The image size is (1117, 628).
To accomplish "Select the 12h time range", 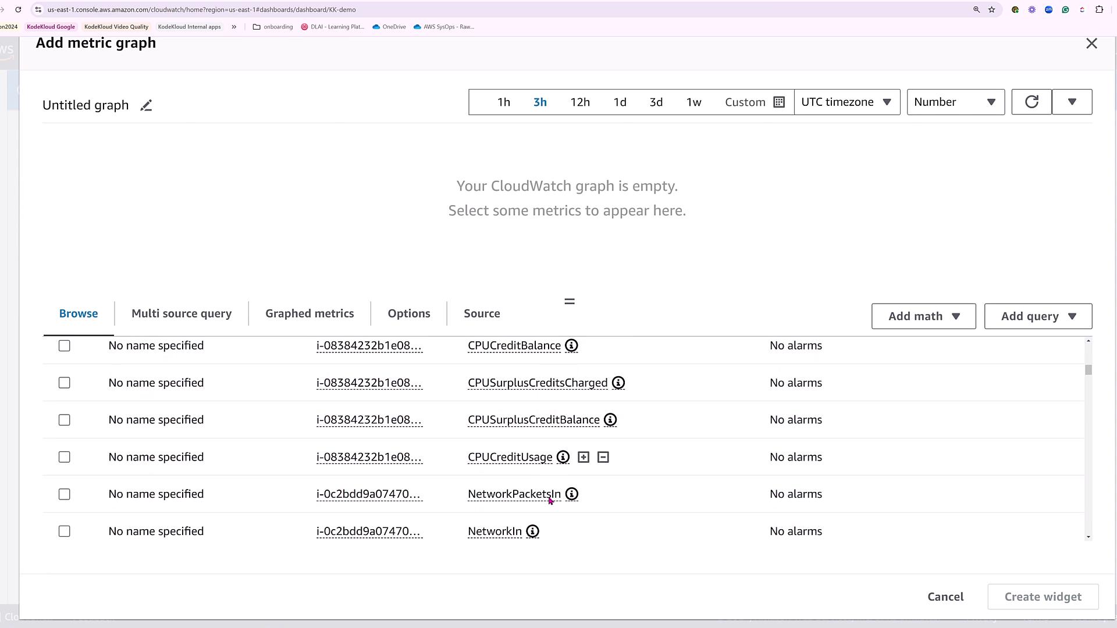I will tap(580, 102).
